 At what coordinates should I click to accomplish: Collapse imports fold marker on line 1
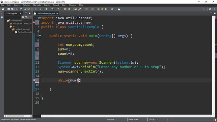[x=40, y=18]
